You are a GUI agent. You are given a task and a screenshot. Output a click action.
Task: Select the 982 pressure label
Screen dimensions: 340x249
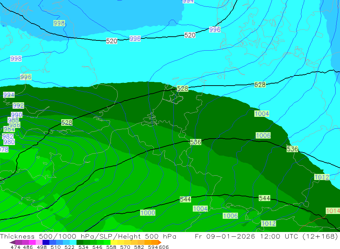pyautogui.click(x=8, y=136)
